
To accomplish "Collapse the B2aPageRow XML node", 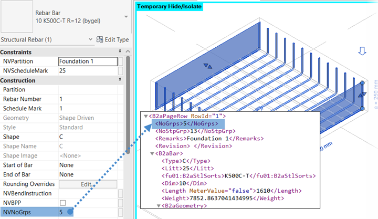I will [145, 116].
